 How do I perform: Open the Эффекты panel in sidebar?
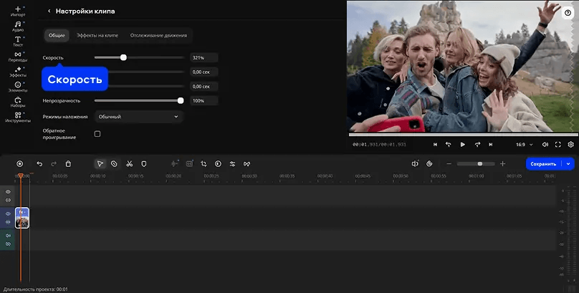(x=17, y=72)
